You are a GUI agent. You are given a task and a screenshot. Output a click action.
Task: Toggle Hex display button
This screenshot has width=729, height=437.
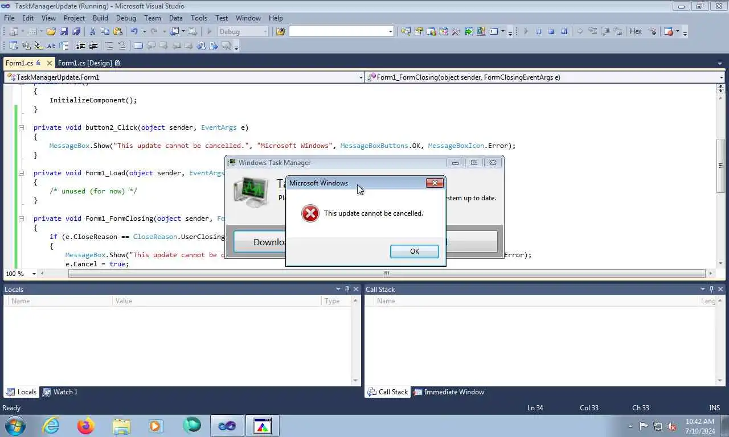point(636,32)
